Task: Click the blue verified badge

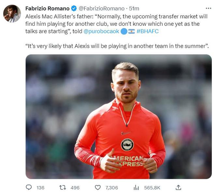Action: click(74, 8)
